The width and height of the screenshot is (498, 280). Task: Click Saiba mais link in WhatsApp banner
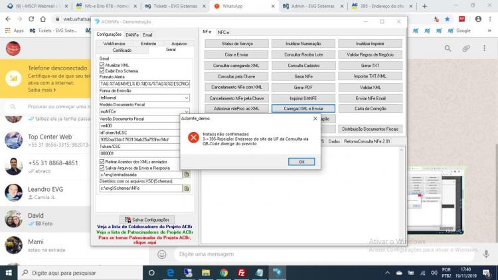[42, 90]
